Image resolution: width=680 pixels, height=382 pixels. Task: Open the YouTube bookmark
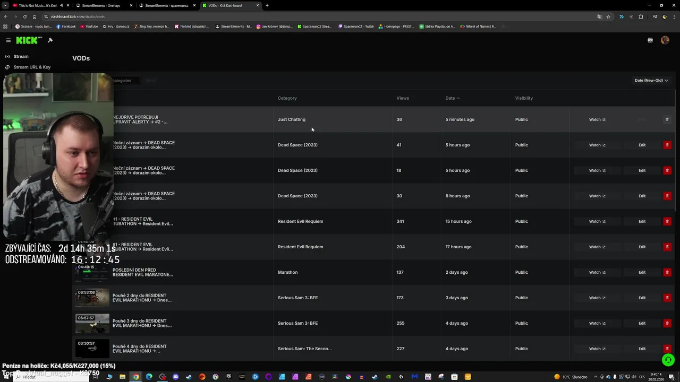(x=89, y=27)
